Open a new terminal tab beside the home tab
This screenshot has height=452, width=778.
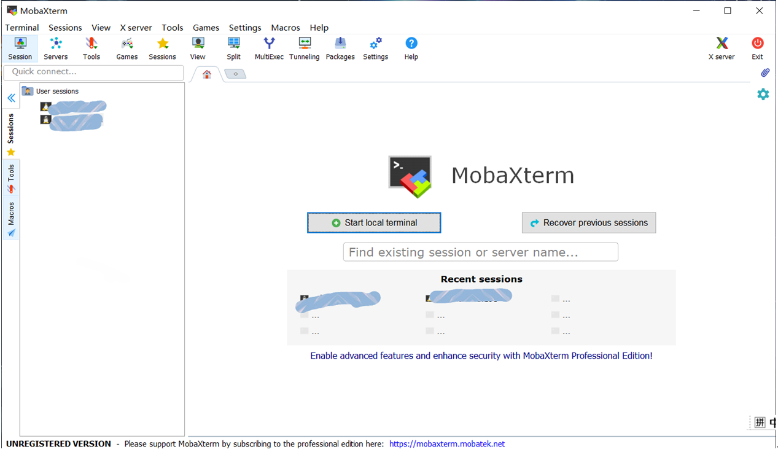(x=235, y=73)
